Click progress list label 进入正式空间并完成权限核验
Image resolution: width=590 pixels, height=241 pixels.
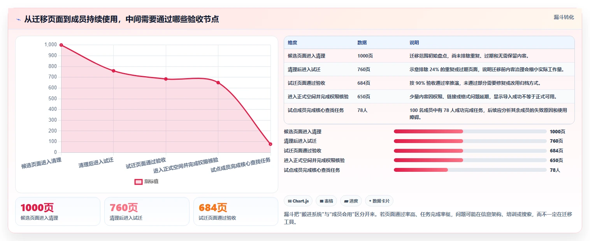(314, 160)
